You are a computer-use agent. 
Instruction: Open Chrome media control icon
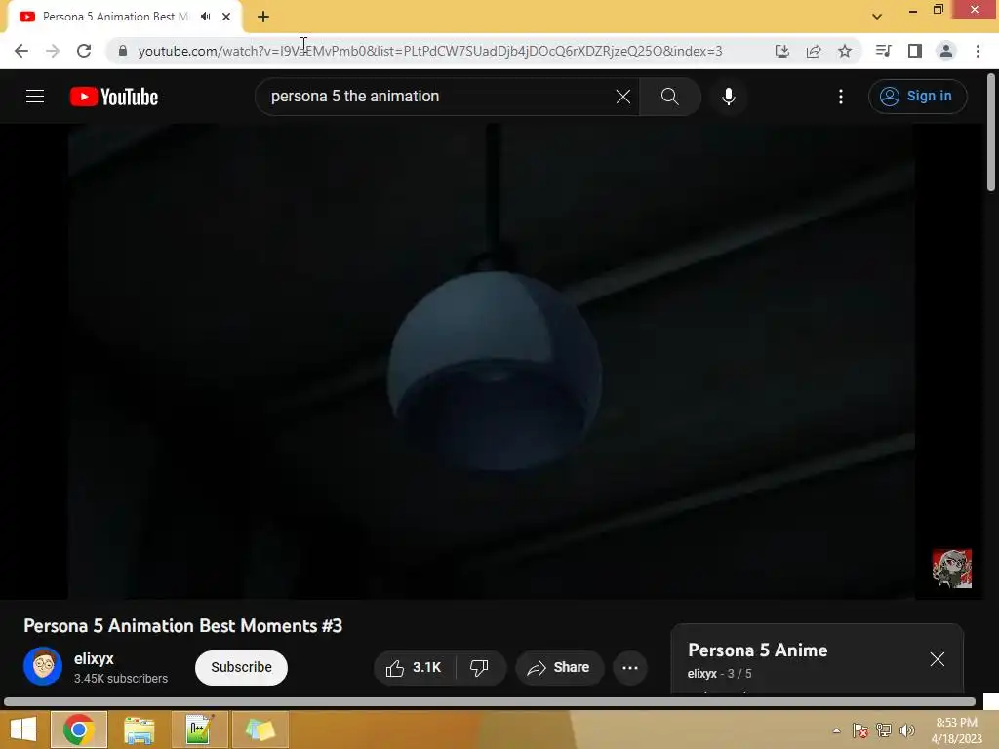(883, 51)
